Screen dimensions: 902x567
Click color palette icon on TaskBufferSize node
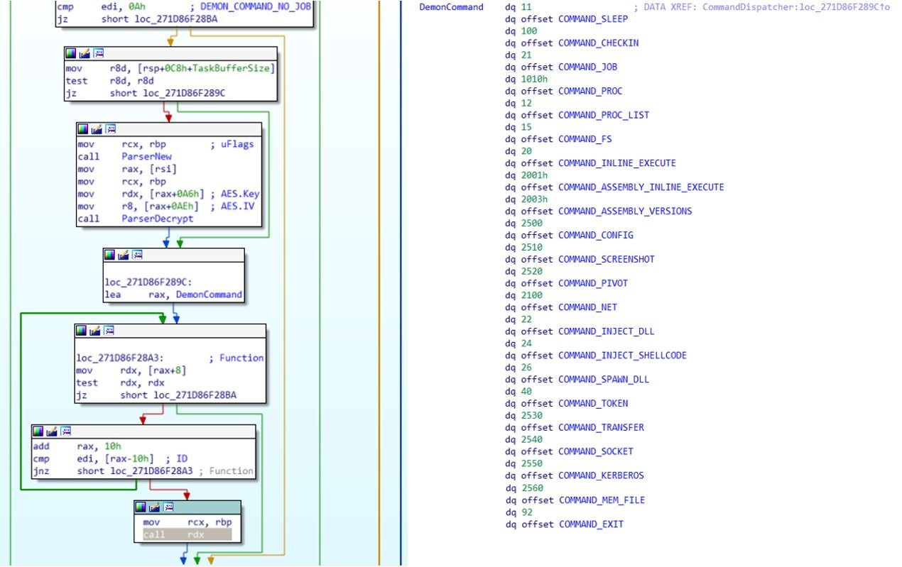[x=70, y=53]
